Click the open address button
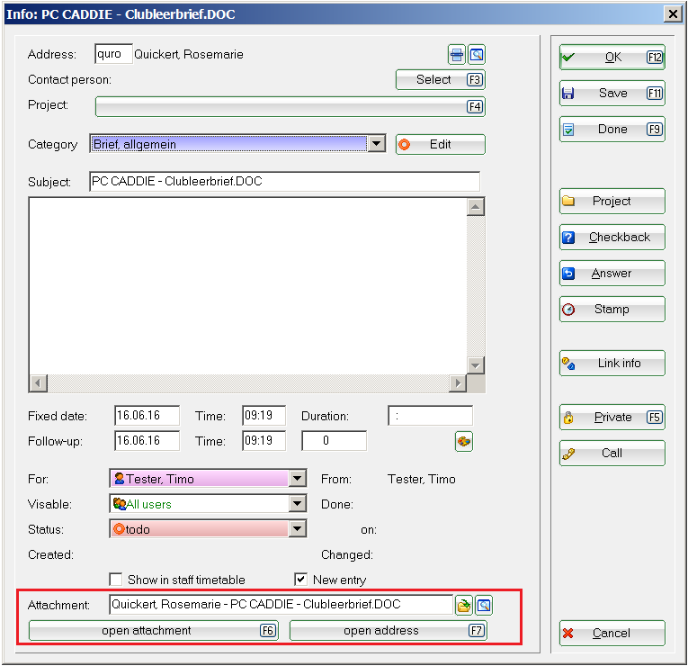 coord(388,631)
